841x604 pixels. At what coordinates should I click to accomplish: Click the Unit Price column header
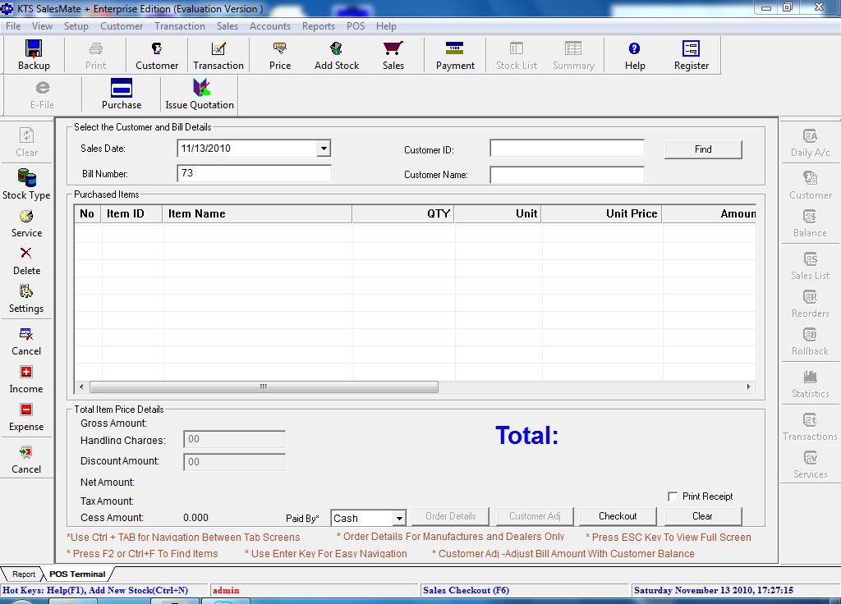tap(601, 213)
